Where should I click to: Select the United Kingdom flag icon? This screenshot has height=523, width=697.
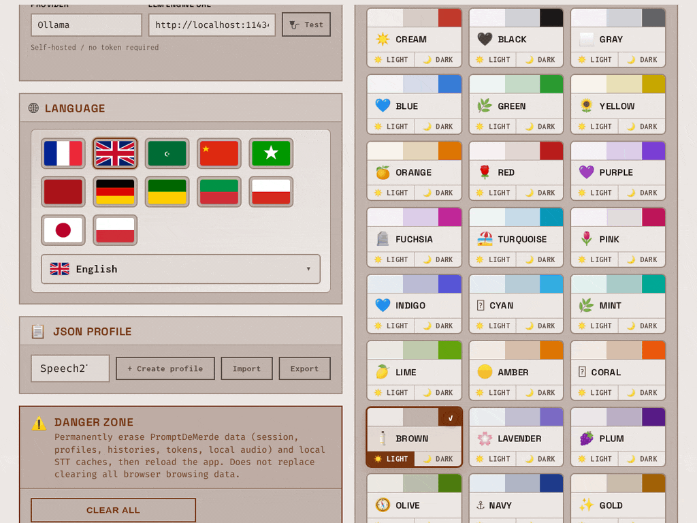pos(115,153)
